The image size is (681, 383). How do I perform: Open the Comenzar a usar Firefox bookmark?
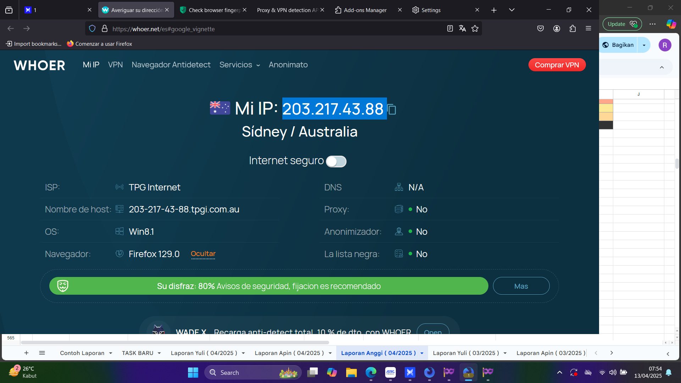(x=100, y=44)
